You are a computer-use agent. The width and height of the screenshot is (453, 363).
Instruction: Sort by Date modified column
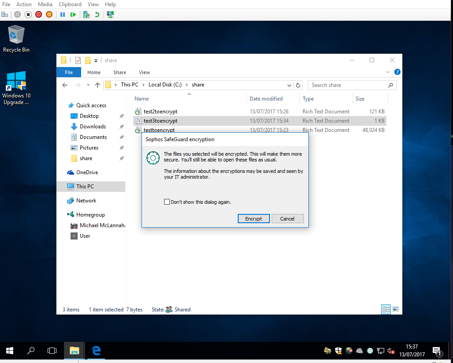(x=273, y=99)
